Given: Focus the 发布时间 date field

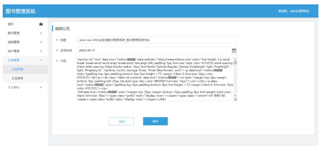Looking at the screenshot, I should tap(157, 50).
